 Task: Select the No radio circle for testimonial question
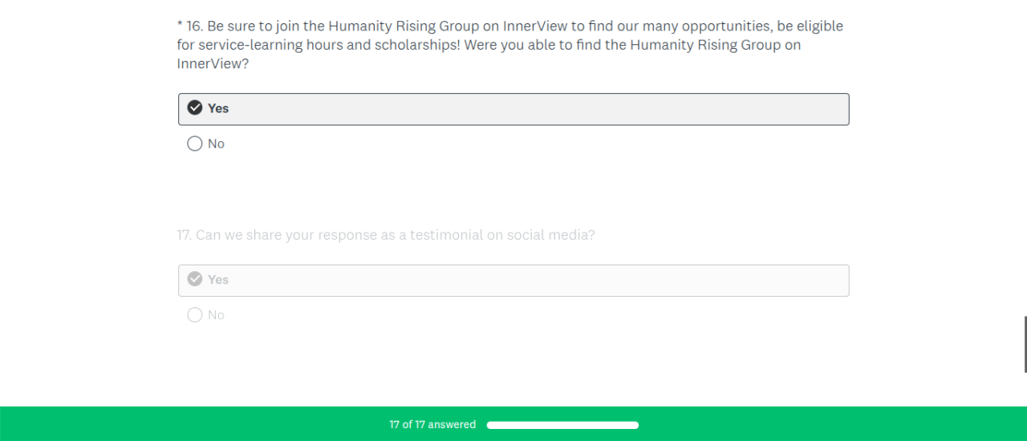click(195, 315)
